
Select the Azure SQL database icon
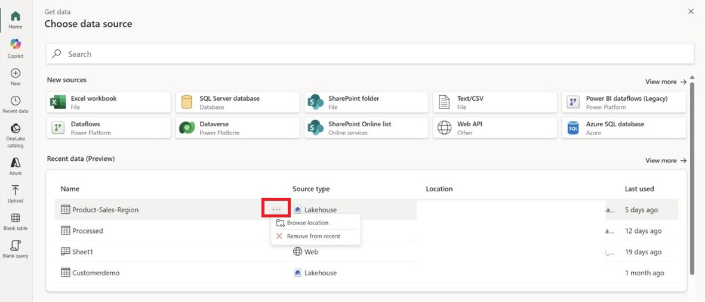click(573, 128)
